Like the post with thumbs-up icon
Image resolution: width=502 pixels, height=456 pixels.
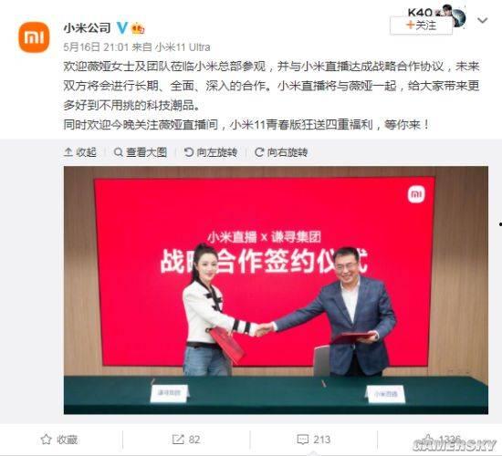click(x=427, y=439)
